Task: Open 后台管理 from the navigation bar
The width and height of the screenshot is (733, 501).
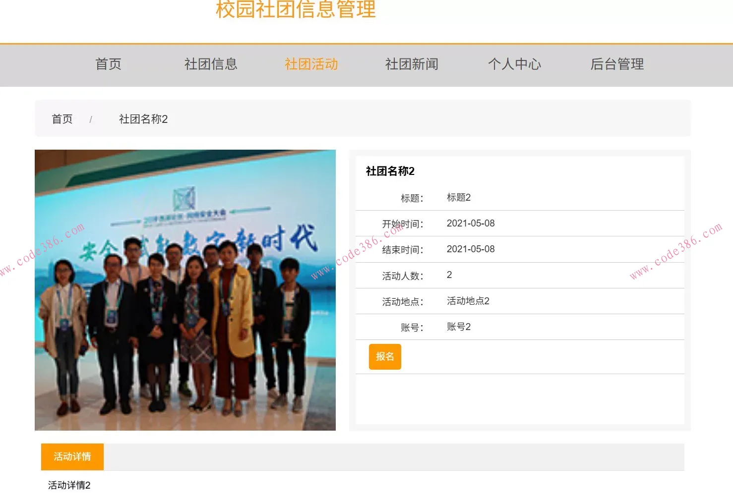Action: click(617, 64)
